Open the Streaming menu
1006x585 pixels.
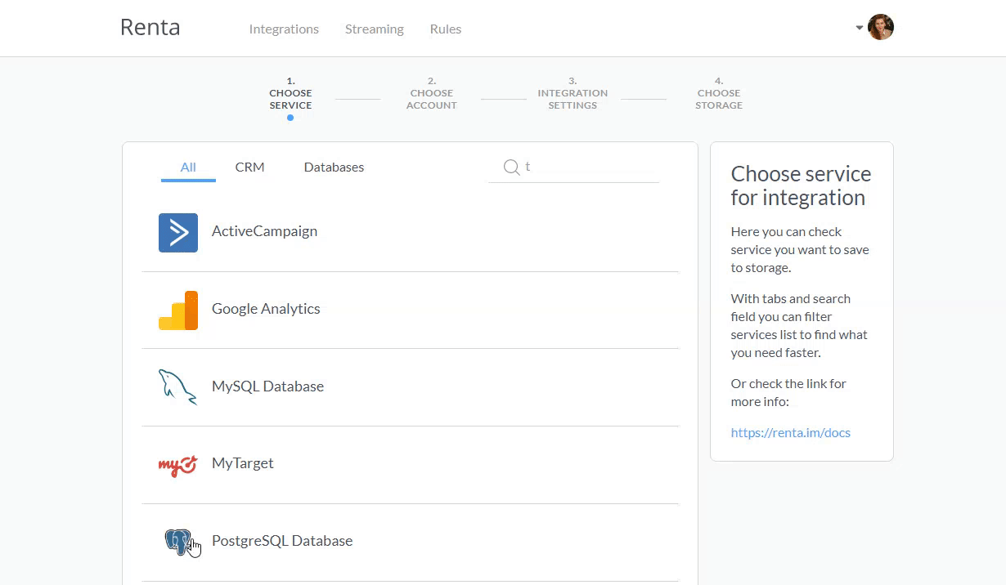pos(375,29)
